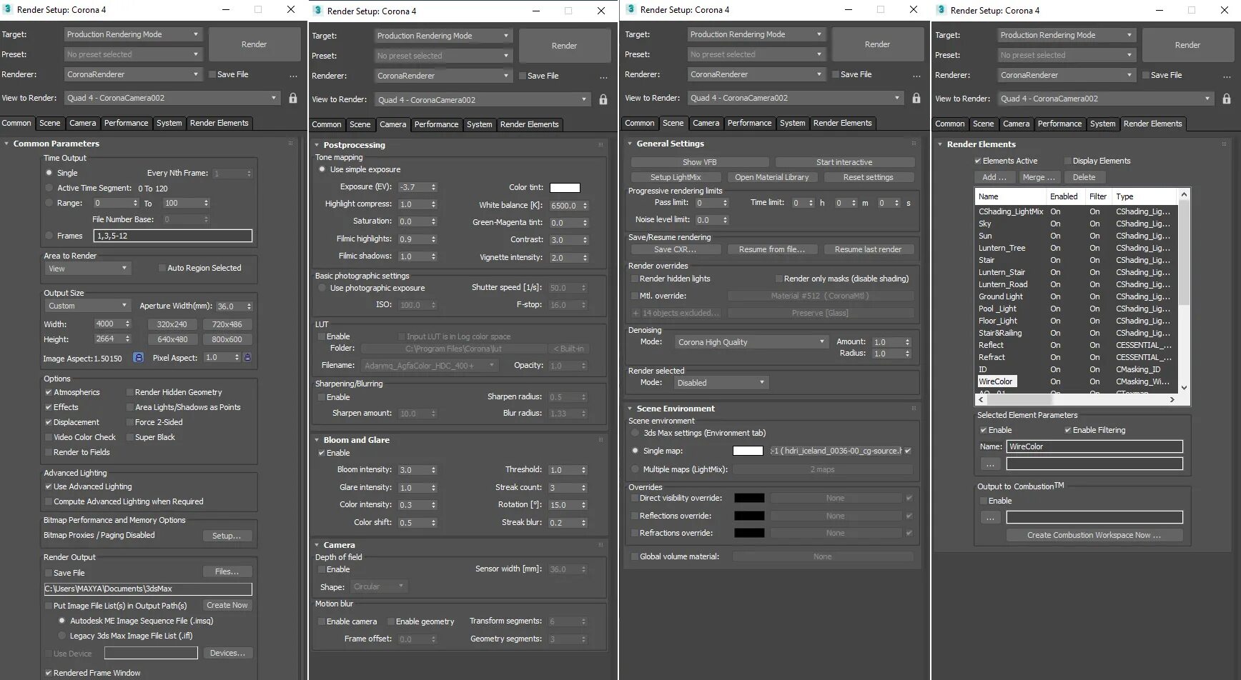Open the System tab in the Postprocessing window

480,124
